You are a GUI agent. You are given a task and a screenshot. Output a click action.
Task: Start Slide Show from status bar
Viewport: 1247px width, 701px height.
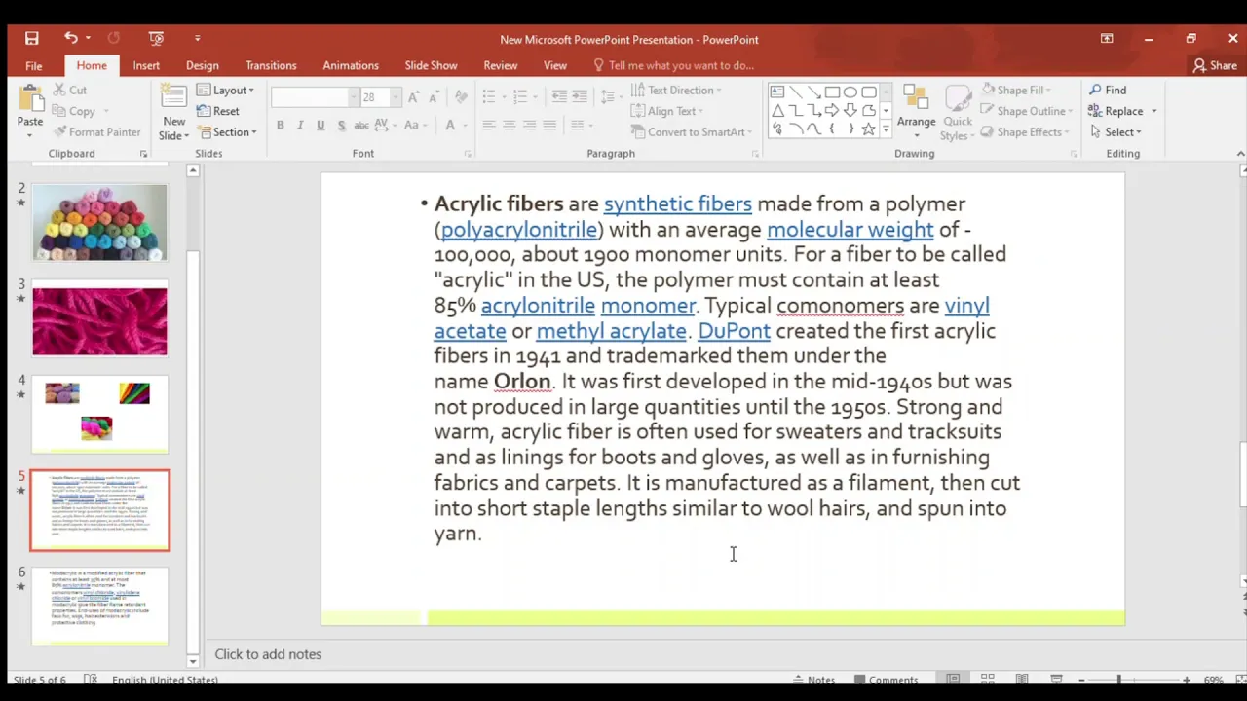[x=1056, y=680]
